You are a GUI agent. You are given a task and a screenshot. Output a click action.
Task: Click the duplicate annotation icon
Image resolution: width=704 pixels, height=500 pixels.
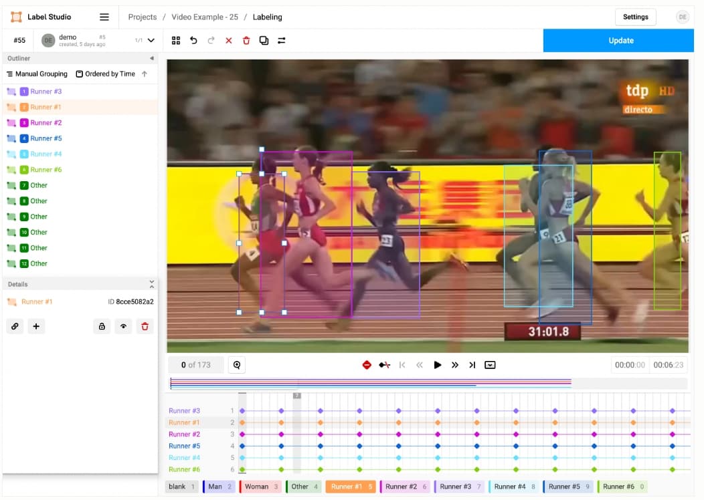point(264,40)
